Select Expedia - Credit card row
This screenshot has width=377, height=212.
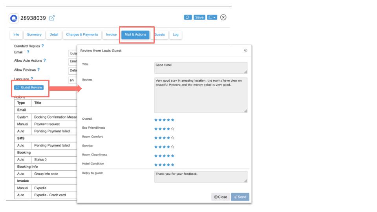46,195
